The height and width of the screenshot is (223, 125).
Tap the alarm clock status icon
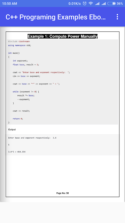pyautogui.click(x=85, y=4)
